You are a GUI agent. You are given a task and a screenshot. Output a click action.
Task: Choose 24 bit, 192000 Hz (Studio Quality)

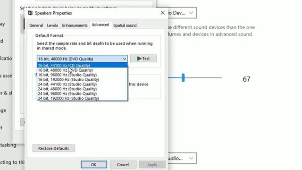[x=82, y=98]
